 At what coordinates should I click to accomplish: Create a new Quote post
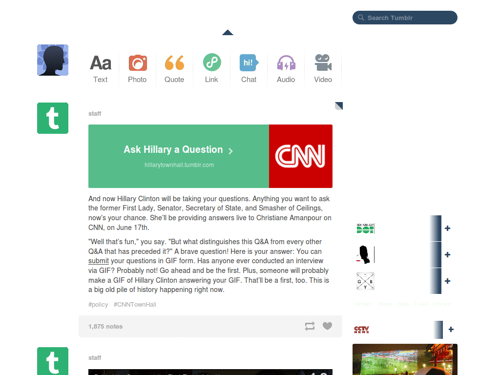pos(174,68)
